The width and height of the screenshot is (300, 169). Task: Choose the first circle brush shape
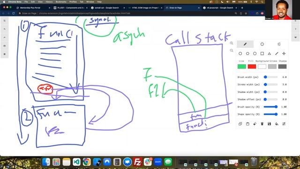240,54
